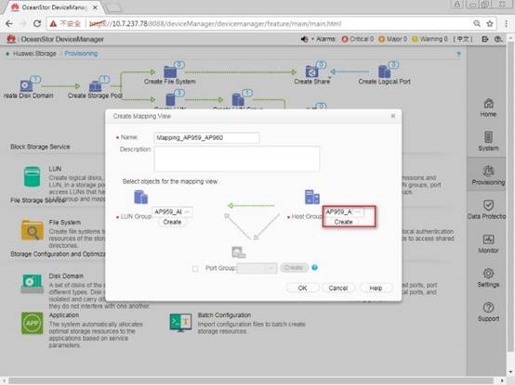The image size is (515, 385).
Task: Click the Port Group help info icon
Action: pos(314,268)
